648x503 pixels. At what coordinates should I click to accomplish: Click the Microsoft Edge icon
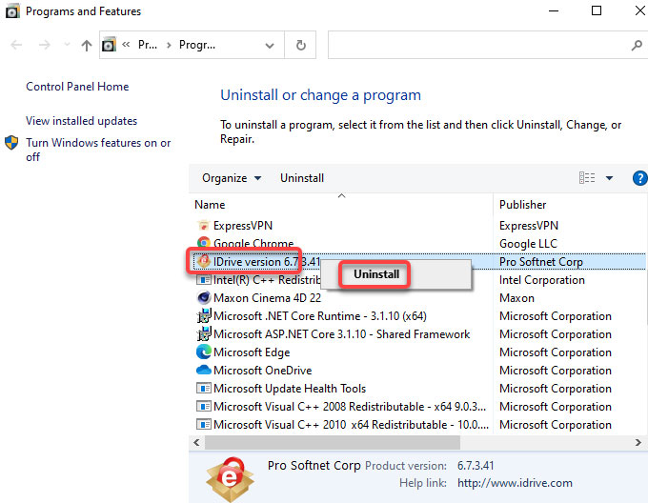pos(203,352)
